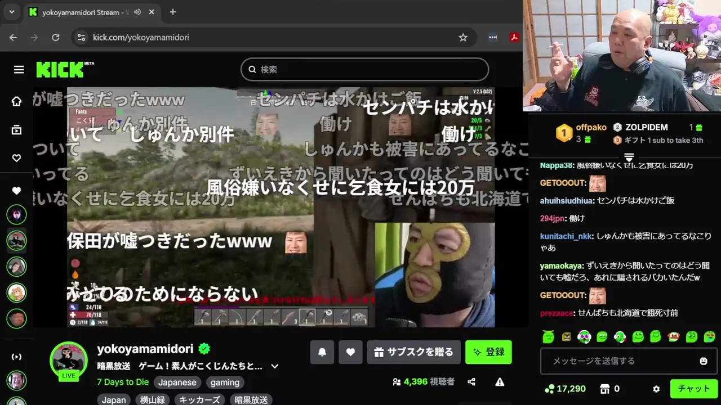The width and height of the screenshot is (721, 405).
Task: Insert the angry yellow block emote
Action: click(566, 337)
